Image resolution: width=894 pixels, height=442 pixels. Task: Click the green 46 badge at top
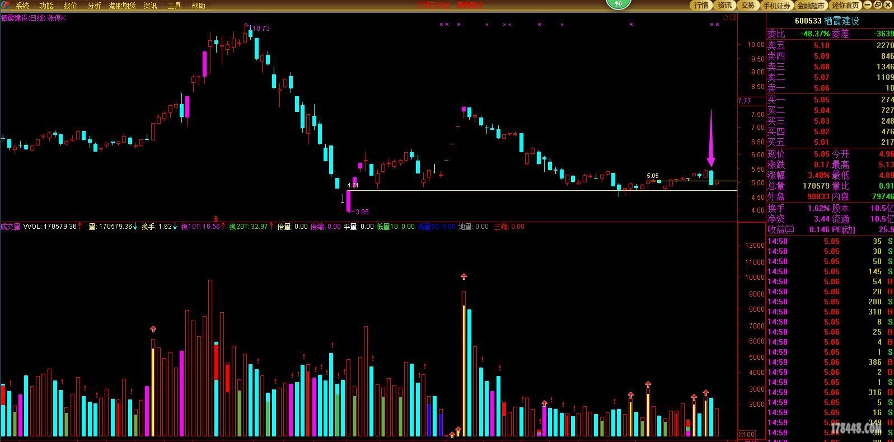pyautogui.click(x=618, y=4)
